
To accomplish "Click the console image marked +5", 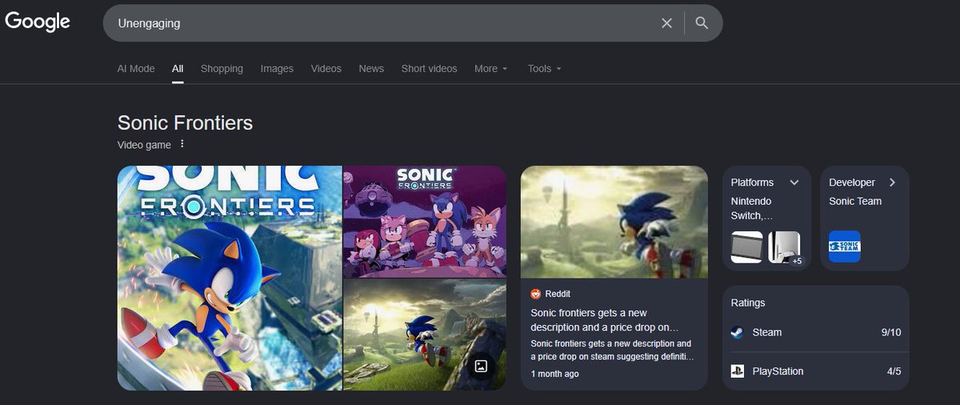I will [786, 247].
